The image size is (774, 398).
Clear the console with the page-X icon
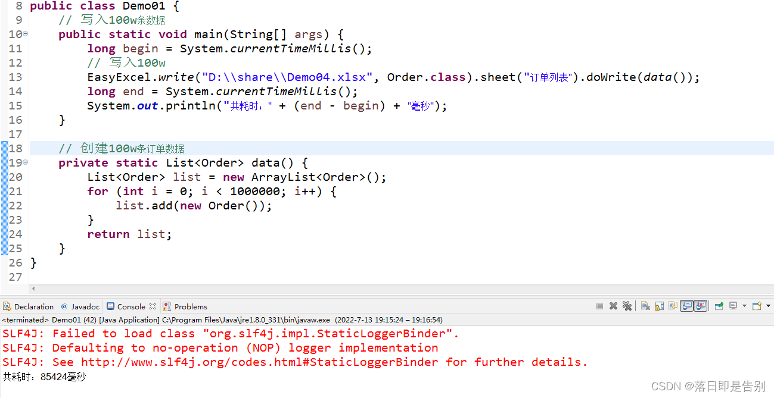(645, 306)
